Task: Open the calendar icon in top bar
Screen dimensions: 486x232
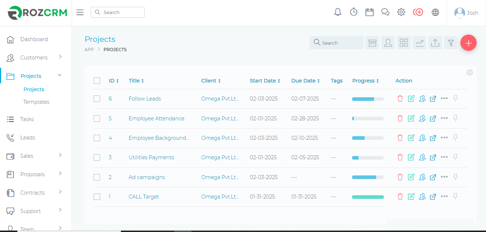Action: 369,12
